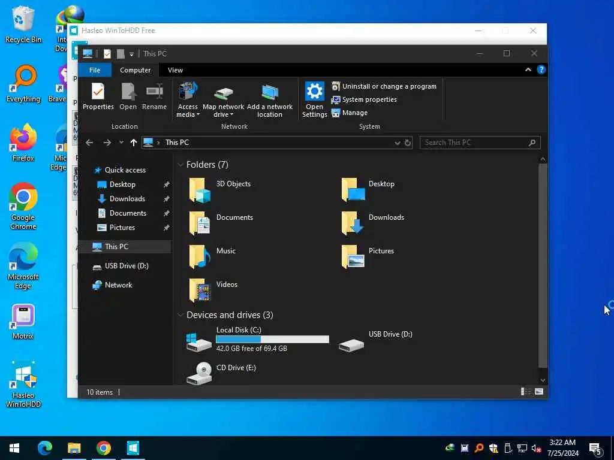
Task: Select the Videos folder
Action: pyautogui.click(x=213, y=291)
